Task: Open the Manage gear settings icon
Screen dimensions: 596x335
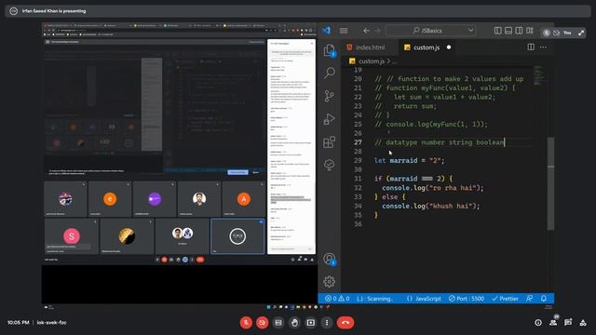Action: pos(329,281)
